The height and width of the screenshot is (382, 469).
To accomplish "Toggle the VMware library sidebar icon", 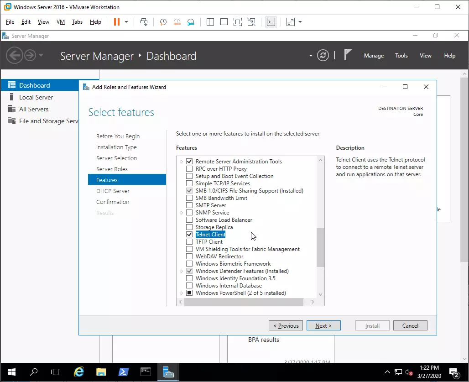I will [210, 22].
